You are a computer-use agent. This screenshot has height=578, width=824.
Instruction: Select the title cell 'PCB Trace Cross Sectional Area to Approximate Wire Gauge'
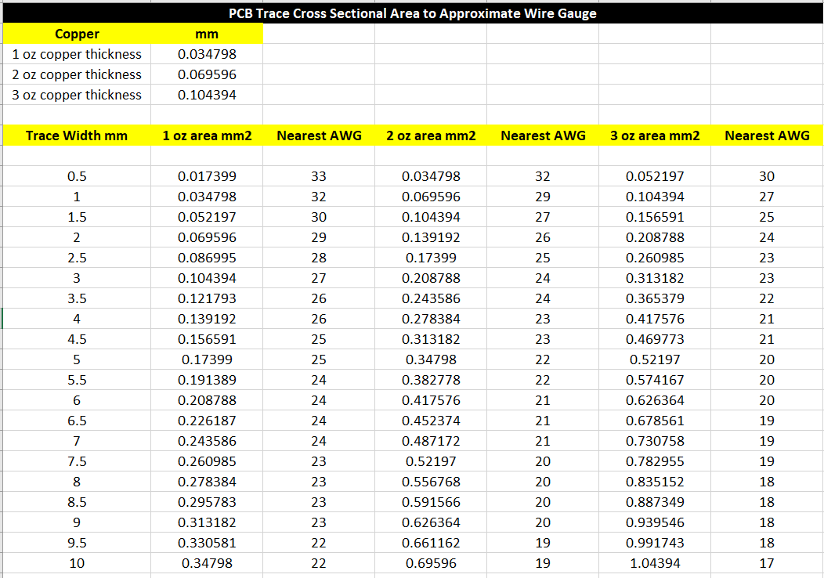[413, 13]
